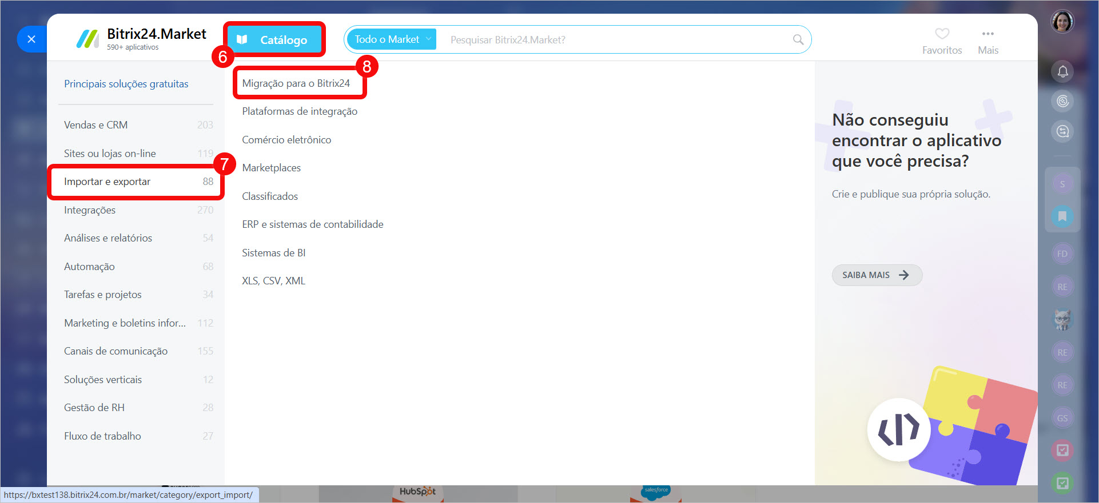Screen dimensions: 1099x503
Task: Open the chat history sidebar icon
Action: coord(1062,132)
